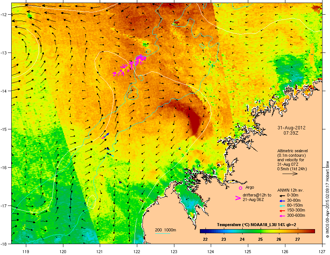Click the 0.5m/s velocity scale arrow
The height and width of the screenshot is (255, 330).
pos(290,174)
